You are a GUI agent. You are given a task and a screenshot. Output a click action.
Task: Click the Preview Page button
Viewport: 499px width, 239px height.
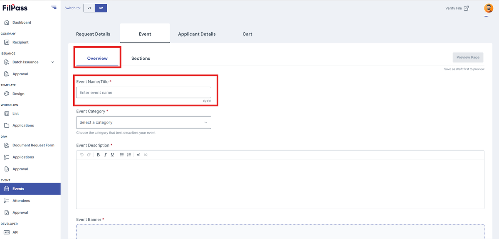[468, 58]
